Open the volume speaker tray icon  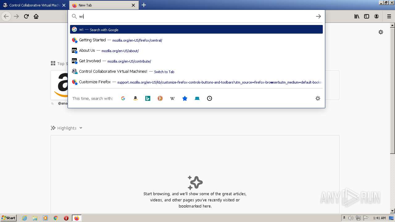(x=351, y=218)
